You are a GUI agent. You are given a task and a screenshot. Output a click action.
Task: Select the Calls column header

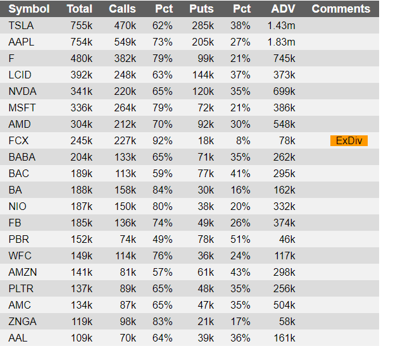click(x=122, y=9)
